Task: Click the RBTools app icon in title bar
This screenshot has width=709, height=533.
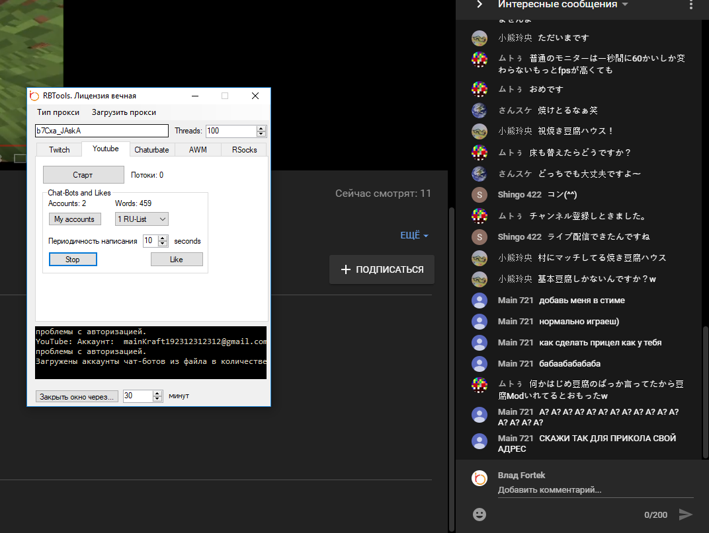Action: click(35, 96)
